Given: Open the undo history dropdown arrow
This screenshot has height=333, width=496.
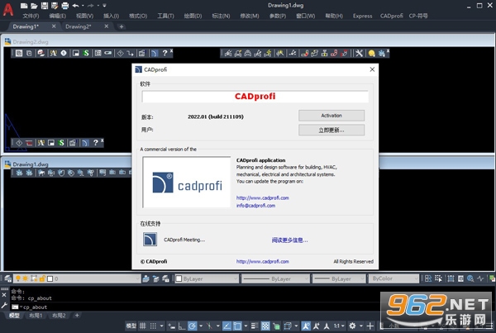Looking at the screenshot, I should 83,6.
